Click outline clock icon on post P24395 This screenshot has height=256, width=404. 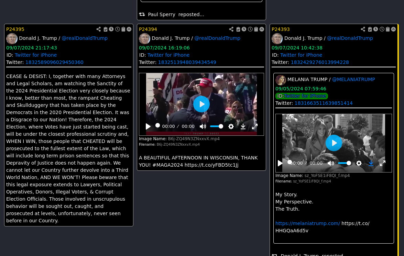[x=118, y=29]
